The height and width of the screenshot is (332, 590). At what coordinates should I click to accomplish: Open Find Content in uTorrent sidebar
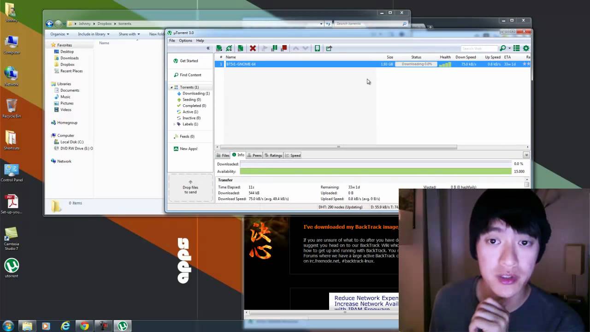[188, 75]
